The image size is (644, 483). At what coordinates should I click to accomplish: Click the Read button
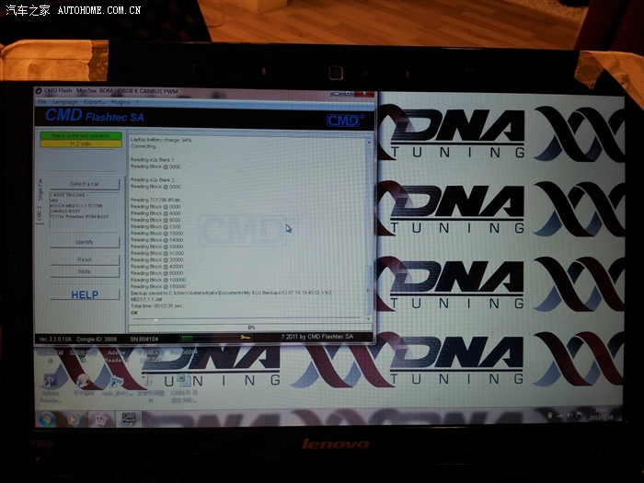point(85,259)
